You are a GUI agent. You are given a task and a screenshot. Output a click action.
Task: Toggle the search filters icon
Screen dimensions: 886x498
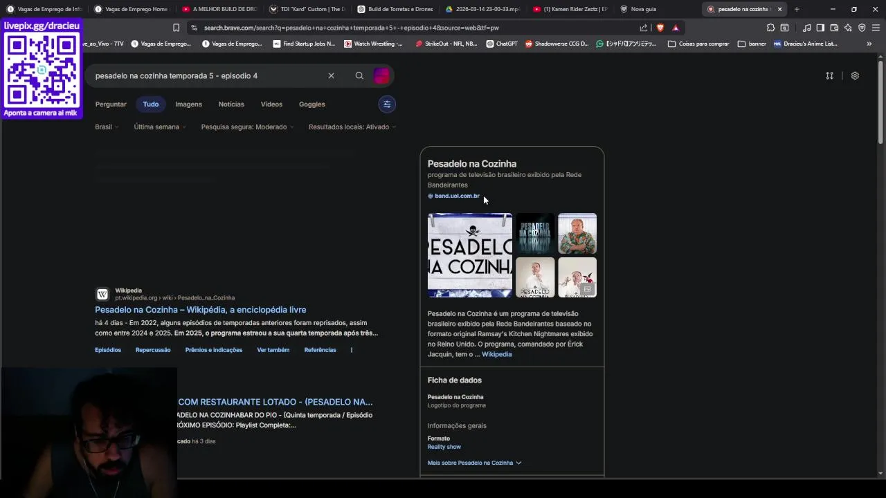[x=387, y=104]
